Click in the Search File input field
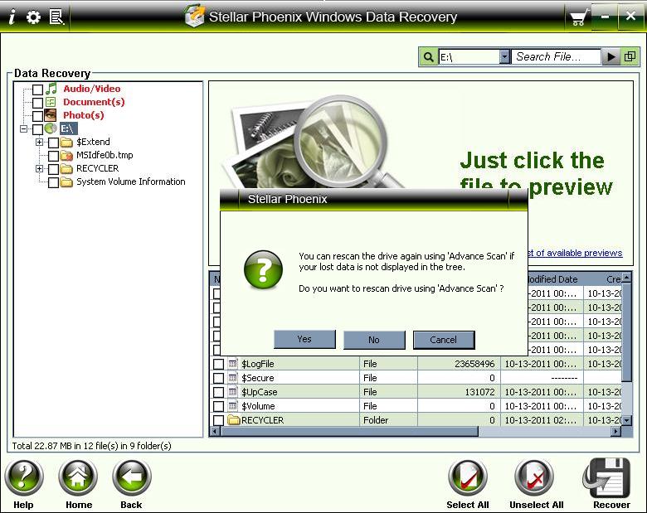 556,57
